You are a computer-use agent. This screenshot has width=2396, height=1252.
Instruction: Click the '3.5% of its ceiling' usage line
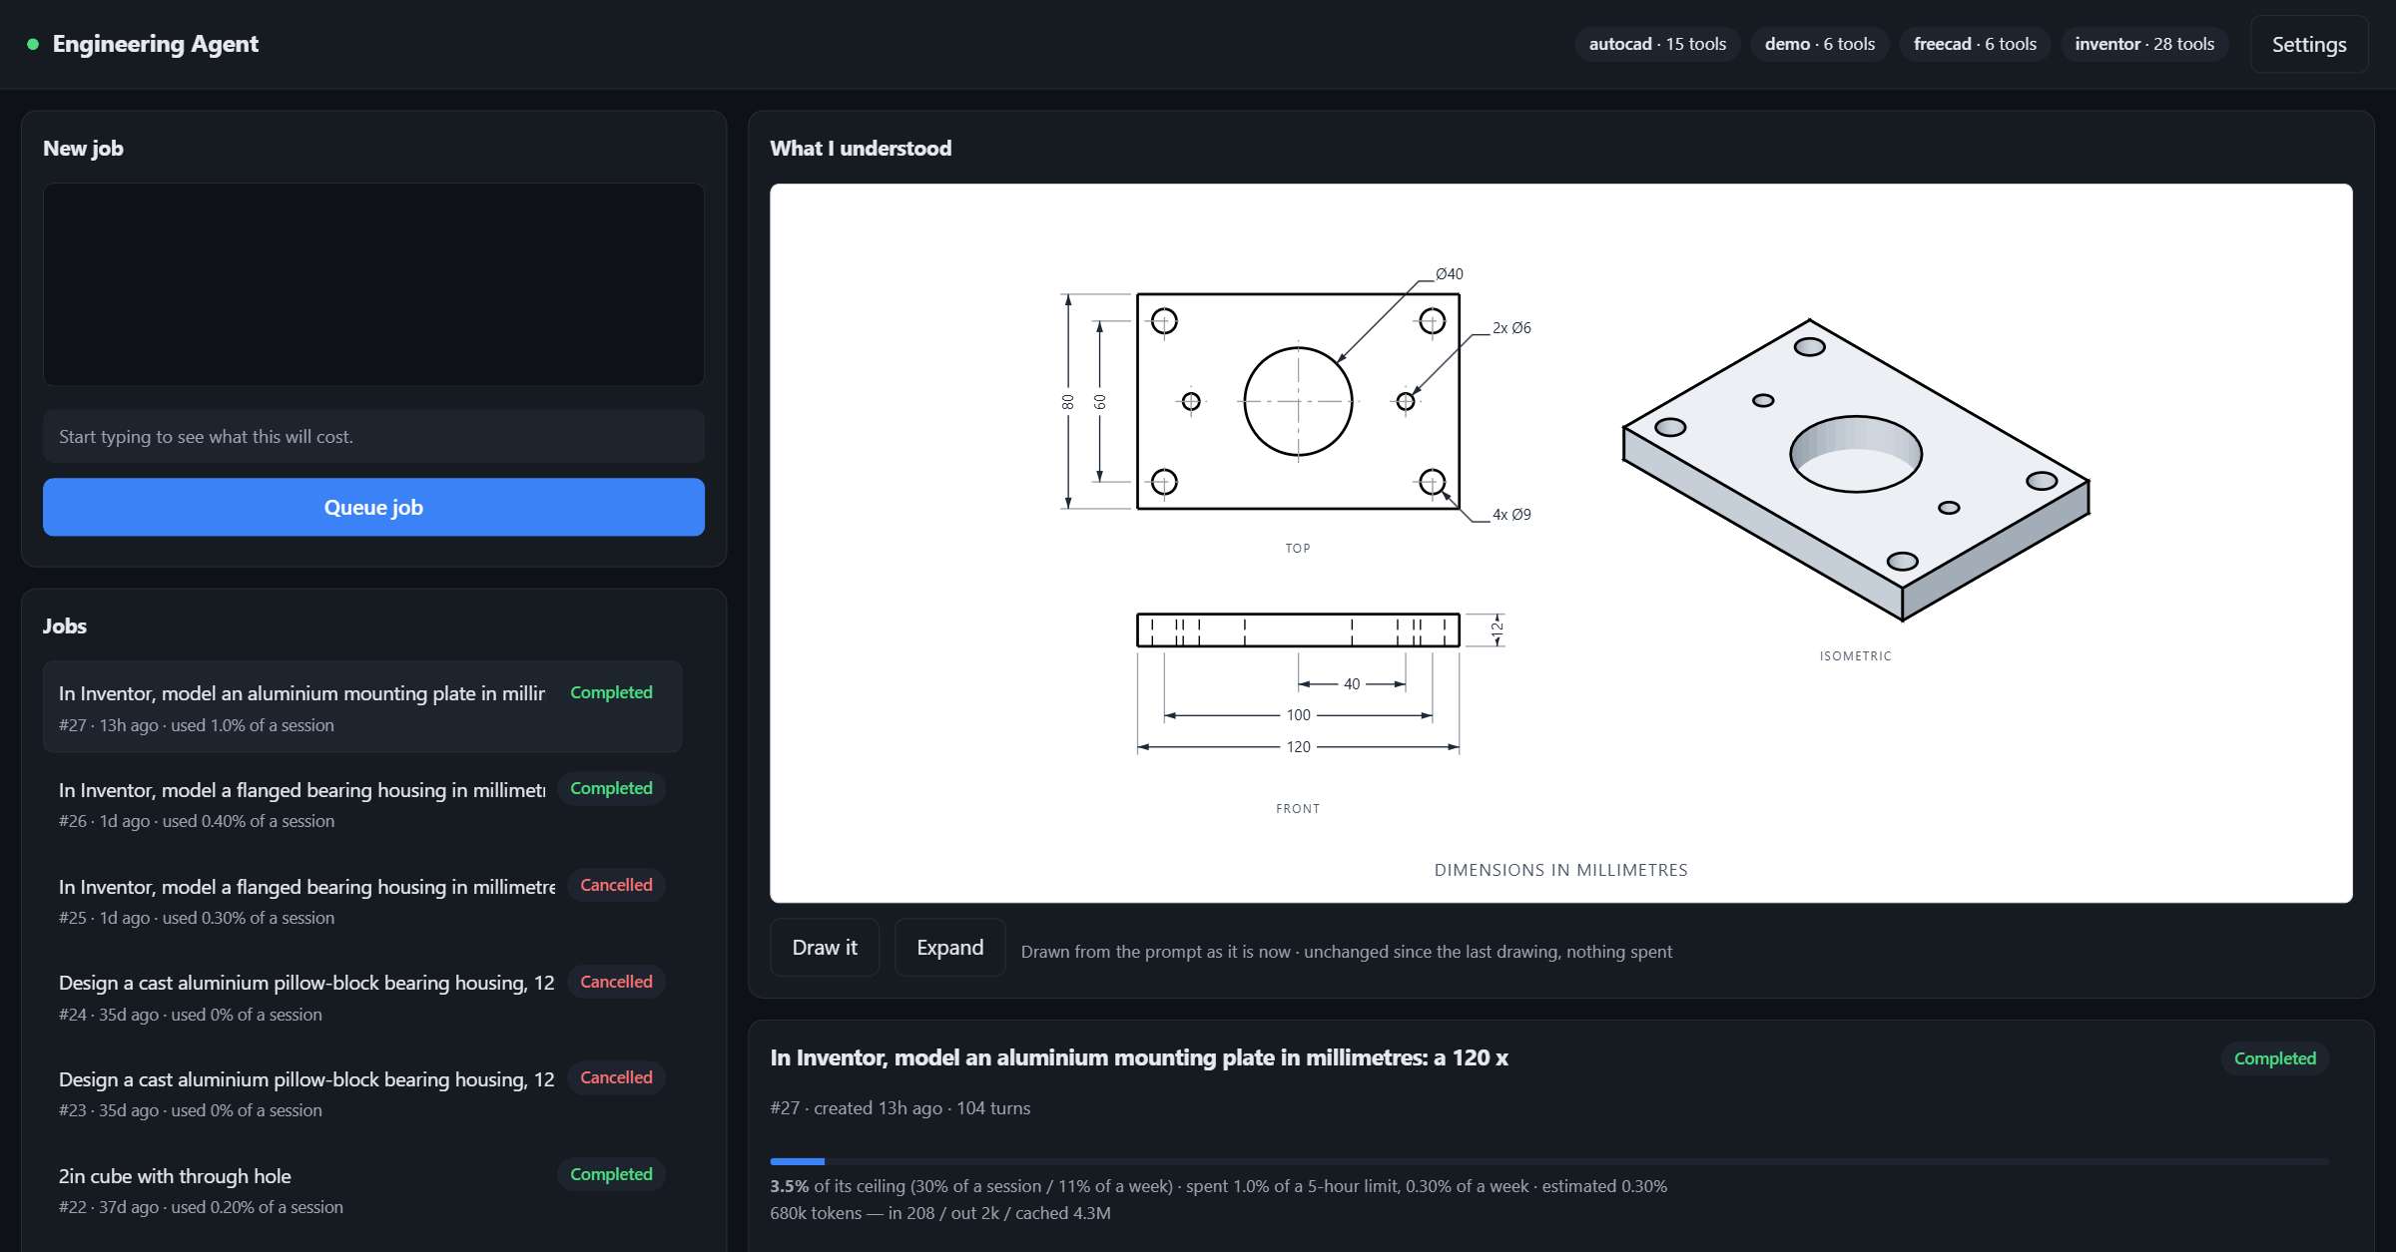(x=1218, y=1186)
